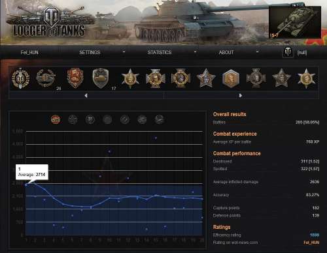This screenshot has height=253, width=327.
Task: Select the last gold star medal on right
Action: pyautogui.click(x=306, y=78)
